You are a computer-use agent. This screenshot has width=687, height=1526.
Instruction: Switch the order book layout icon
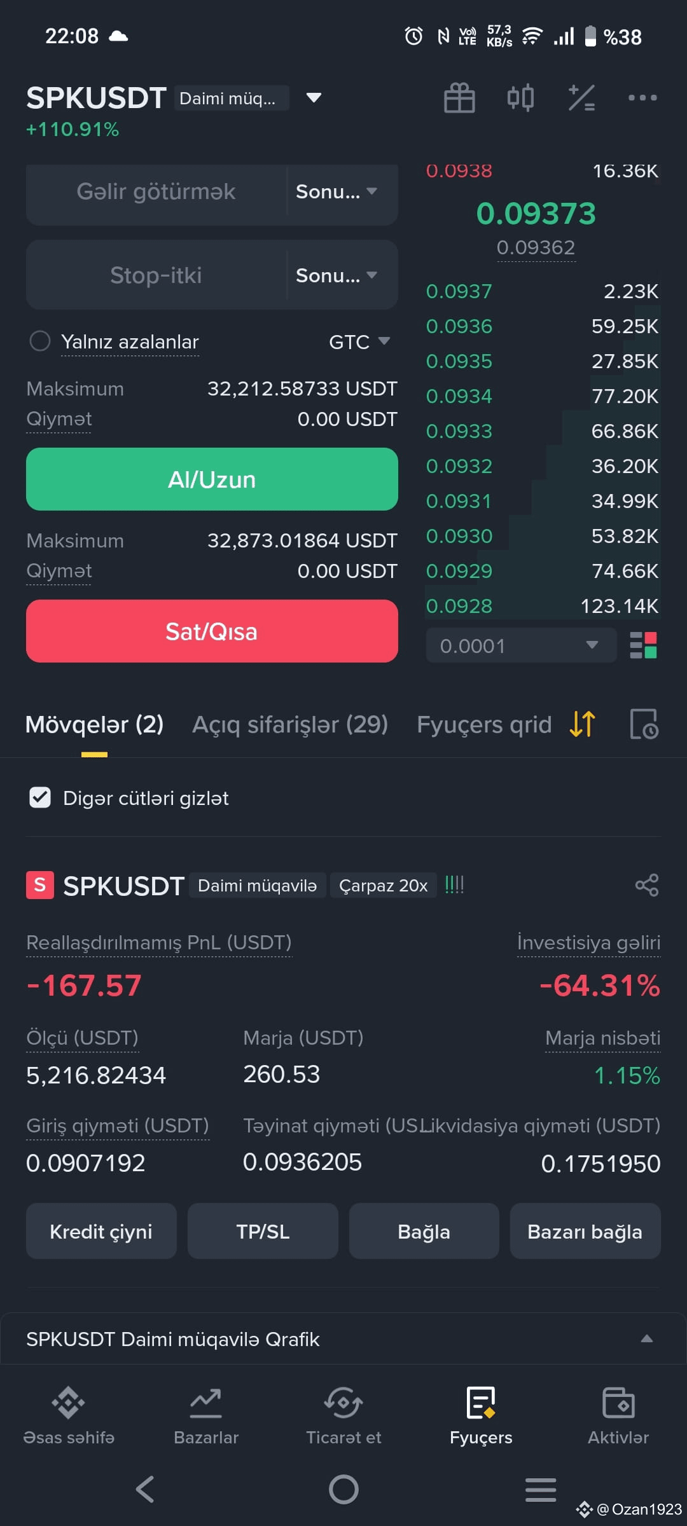643,645
